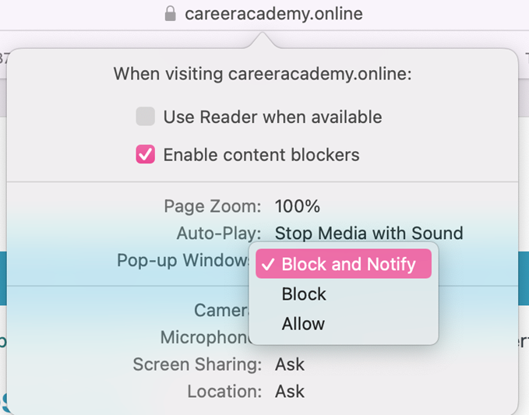529x415 pixels.
Task: Open Screen Sharing Ask dropdown
Action: 290,364
